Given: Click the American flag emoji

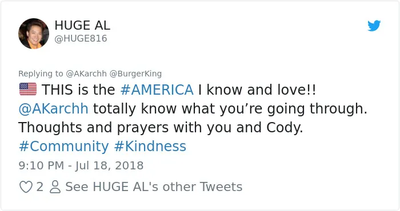Looking at the screenshot, I should coord(28,90).
